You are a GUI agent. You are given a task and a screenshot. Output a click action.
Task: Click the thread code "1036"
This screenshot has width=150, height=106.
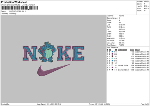click(132, 56)
